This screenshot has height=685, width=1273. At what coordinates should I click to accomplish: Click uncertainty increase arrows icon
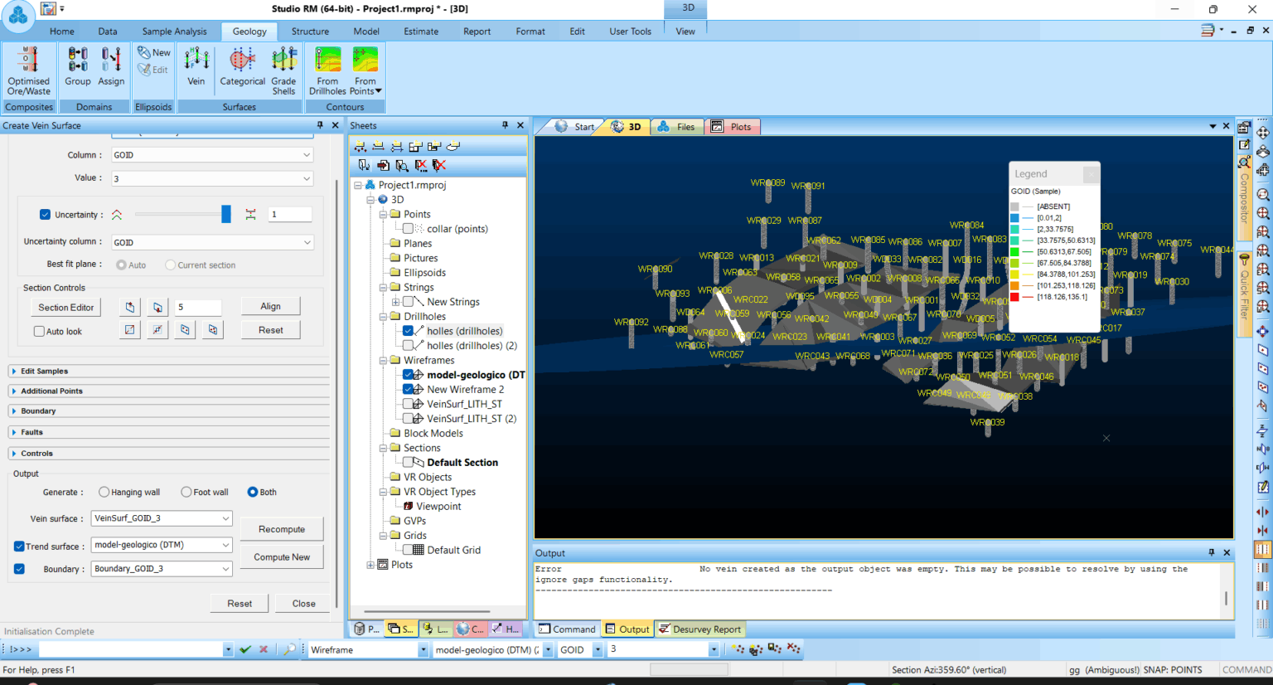pos(117,215)
